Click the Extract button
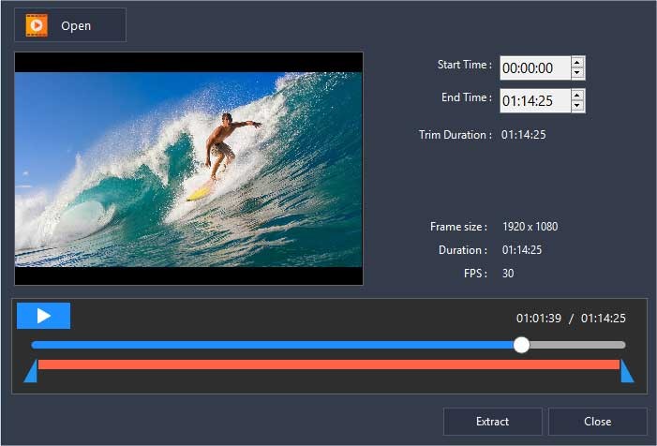 point(493,422)
